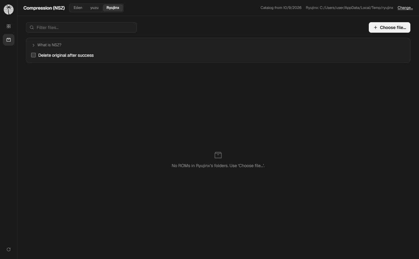Image resolution: width=419 pixels, height=259 pixels.
Task: Click the palm tree app logo
Action: pos(9,9)
